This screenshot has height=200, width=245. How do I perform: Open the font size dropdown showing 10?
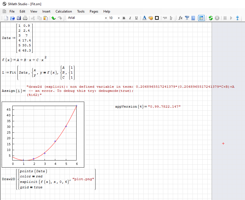[x=119, y=18]
